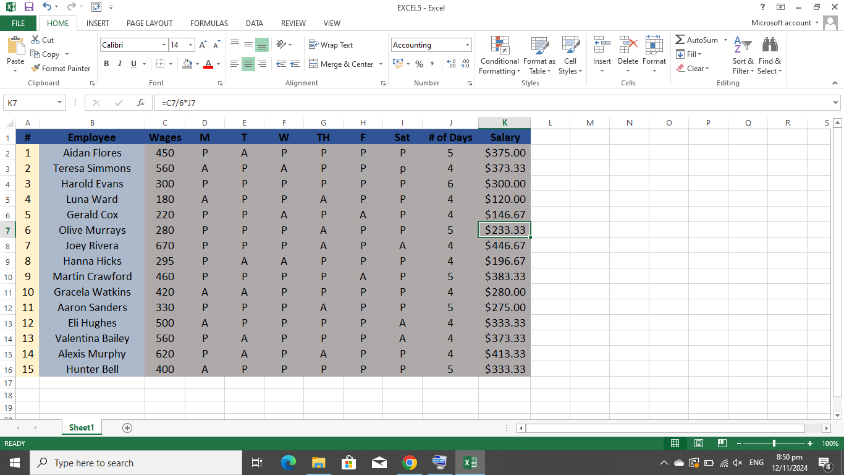Screen dimensions: 844x475
Task: Click the Insert Function fx icon
Action: [141, 103]
